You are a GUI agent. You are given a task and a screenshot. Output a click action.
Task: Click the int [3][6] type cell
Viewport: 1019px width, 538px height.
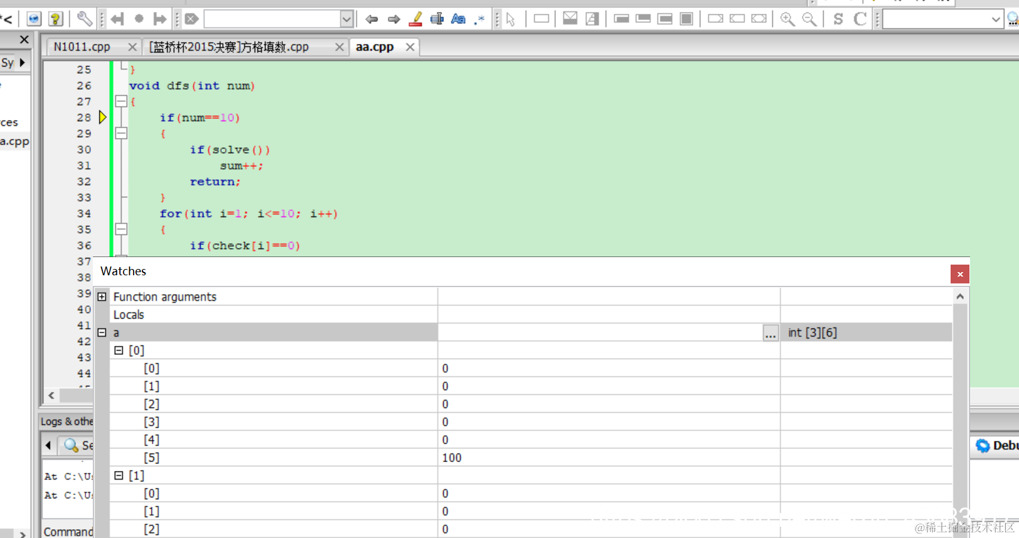pyautogui.click(x=866, y=333)
